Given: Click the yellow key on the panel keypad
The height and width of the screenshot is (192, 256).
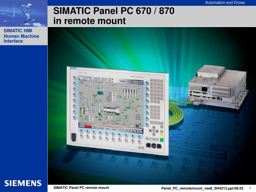Looking at the screenshot, I should pos(162,135).
